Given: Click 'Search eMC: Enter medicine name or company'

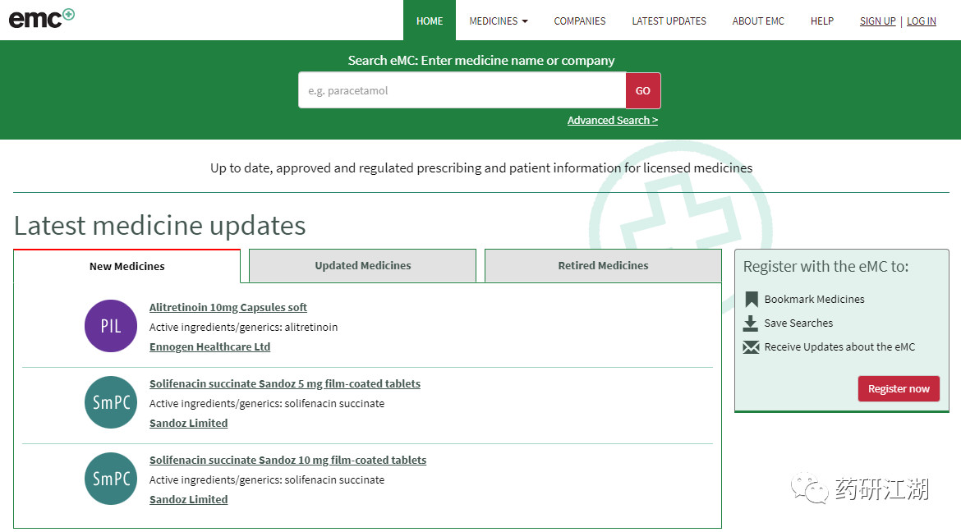Looking at the screenshot, I should (481, 60).
